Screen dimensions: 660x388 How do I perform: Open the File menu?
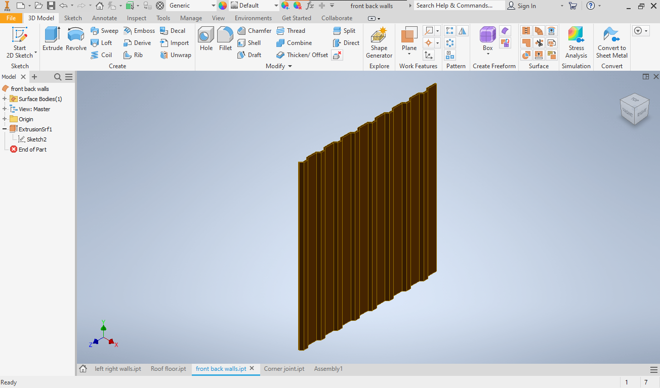coord(11,18)
